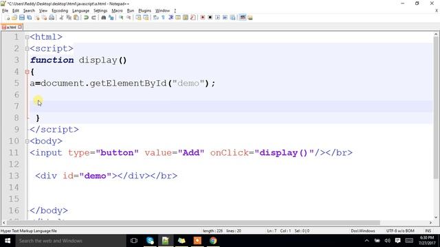This screenshot has width=440, height=247.
Task: Click 'Dos\Windows' in status bar
Action: 363,231
